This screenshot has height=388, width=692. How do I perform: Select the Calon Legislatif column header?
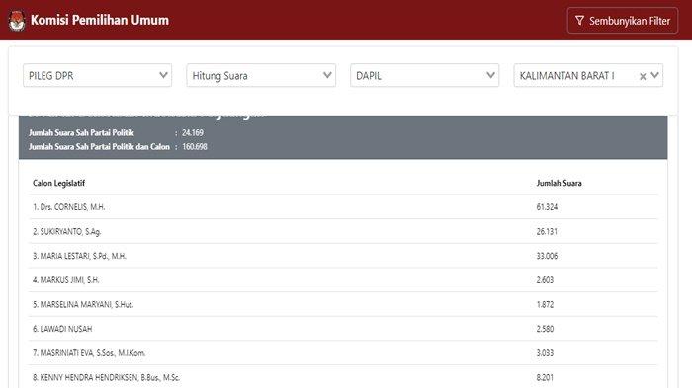58,183
